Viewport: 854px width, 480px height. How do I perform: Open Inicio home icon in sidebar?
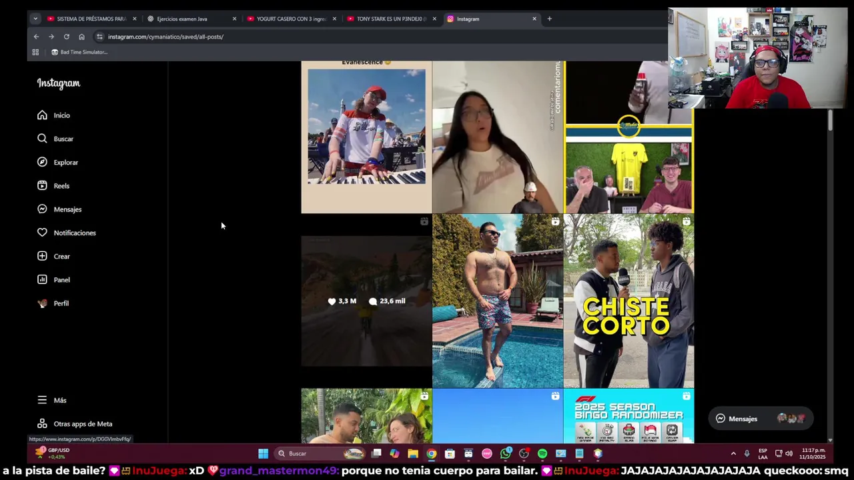[x=42, y=115]
